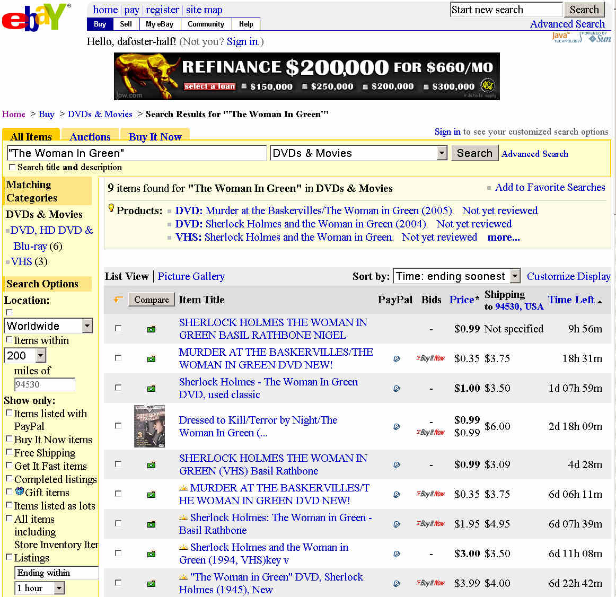Click the Java Technology logo
Image resolution: width=616 pixels, height=597 pixels.
[566, 37]
